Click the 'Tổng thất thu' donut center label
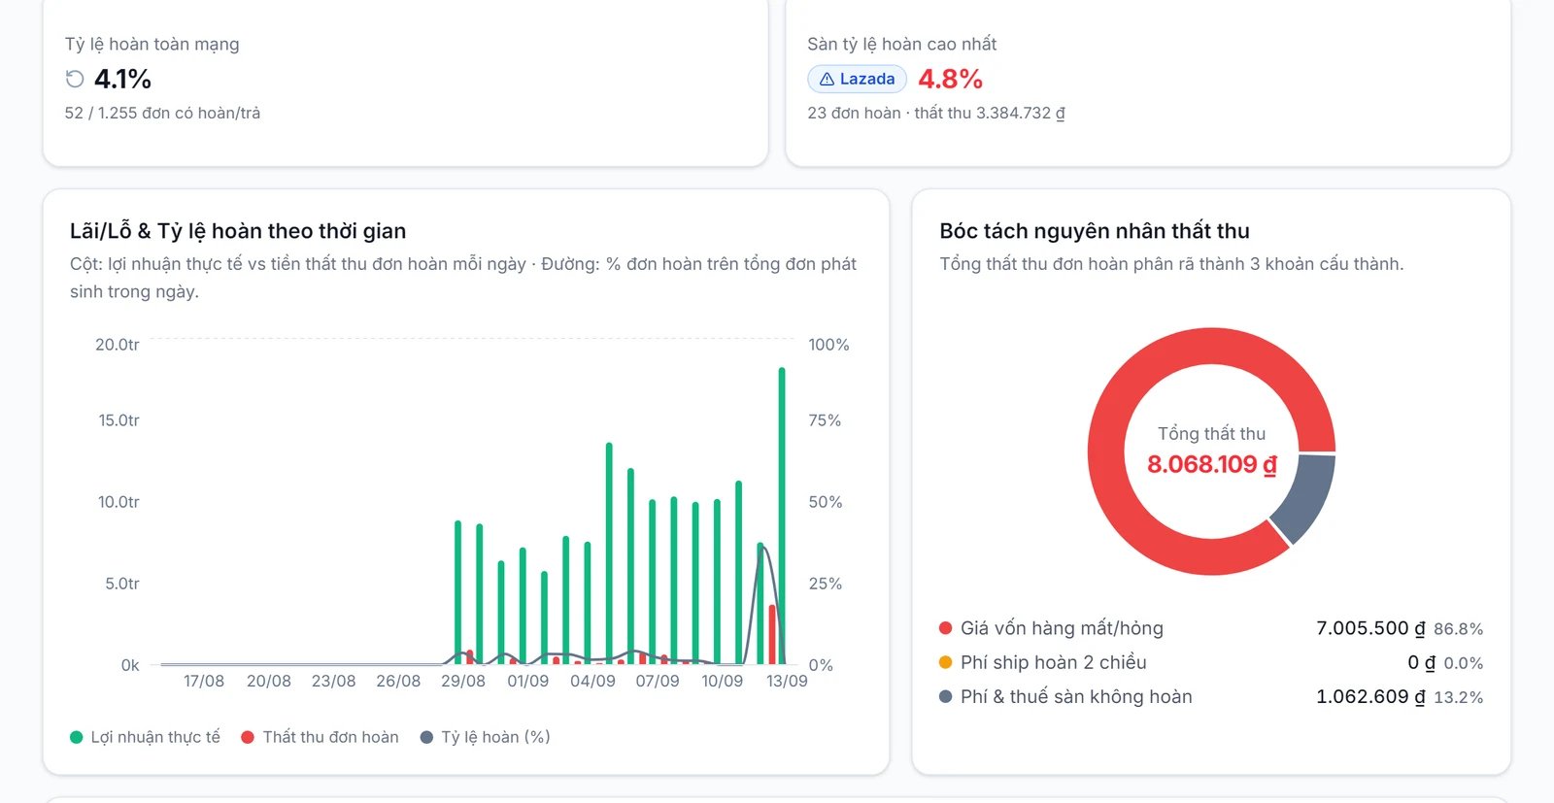Screen dimensions: 1554x803 [1212, 434]
